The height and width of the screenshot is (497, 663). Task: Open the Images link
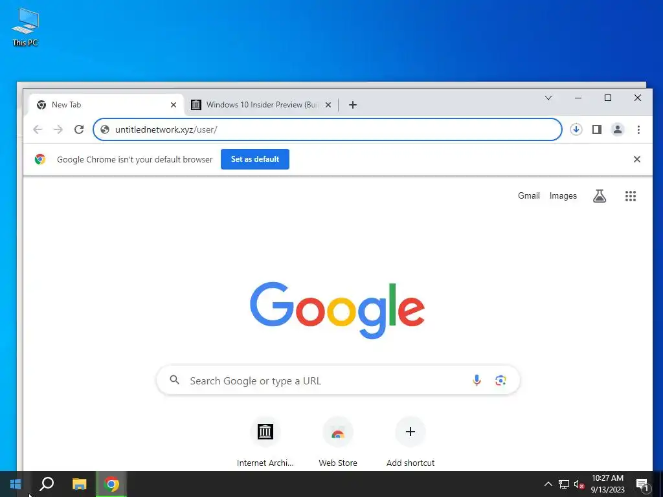tap(563, 195)
